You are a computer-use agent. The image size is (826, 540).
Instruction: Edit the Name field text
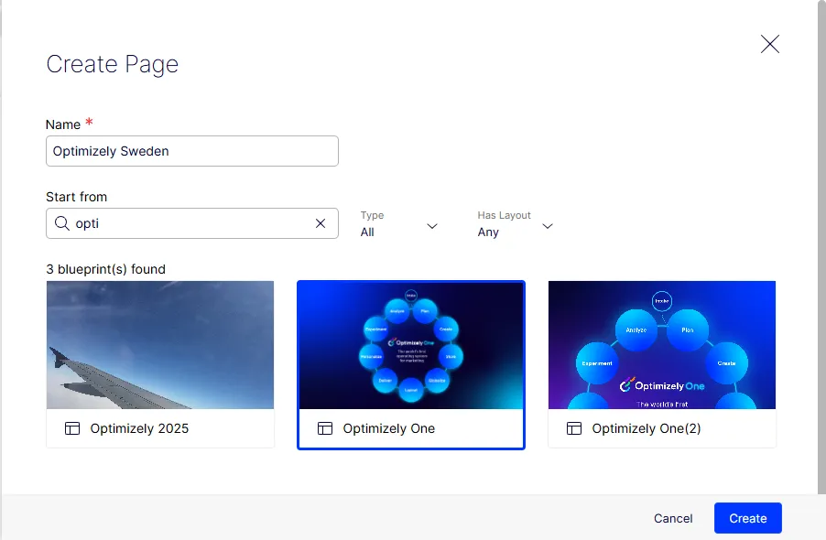pos(192,151)
